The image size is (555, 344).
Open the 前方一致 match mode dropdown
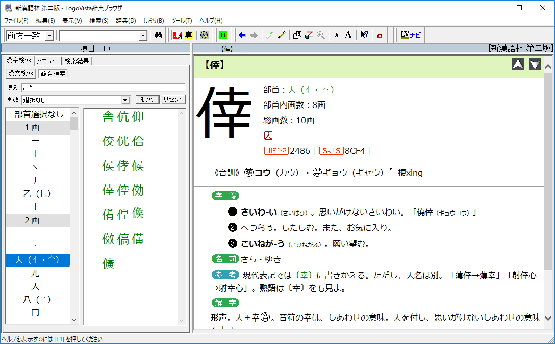[x=49, y=36]
